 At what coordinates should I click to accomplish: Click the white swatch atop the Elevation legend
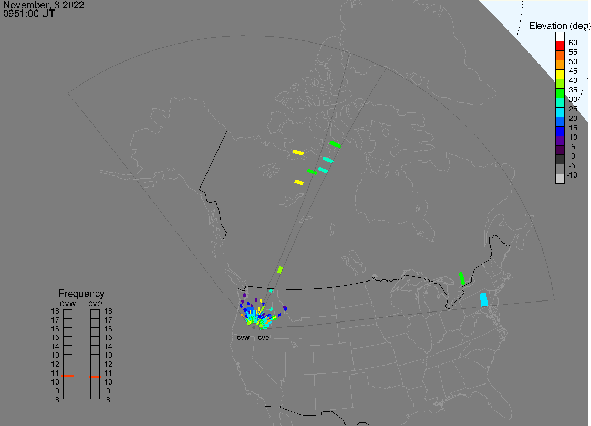coord(560,37)
